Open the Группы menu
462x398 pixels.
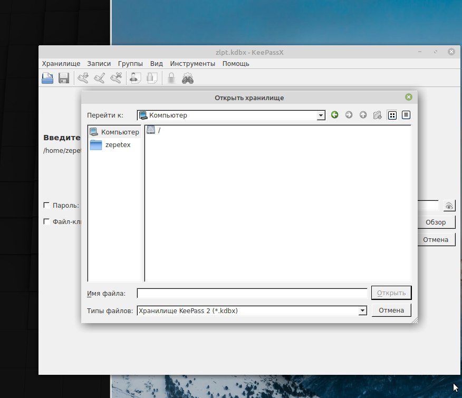[x=130, y=64]
